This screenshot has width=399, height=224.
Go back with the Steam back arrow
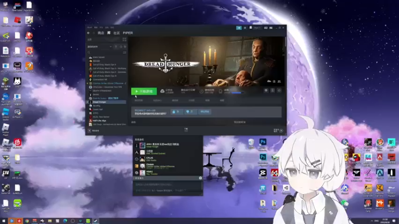[89, 33]
